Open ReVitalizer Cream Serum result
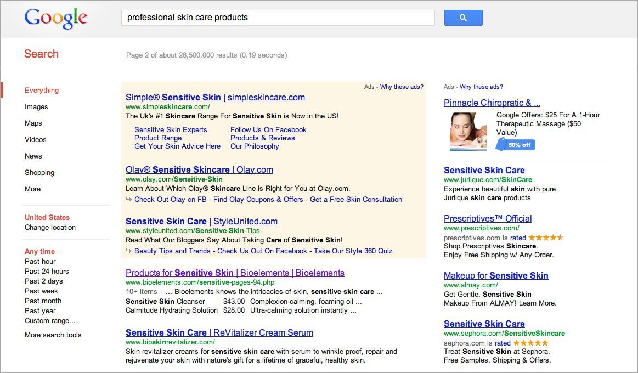 pyautogui.click(x=219, y=332)
